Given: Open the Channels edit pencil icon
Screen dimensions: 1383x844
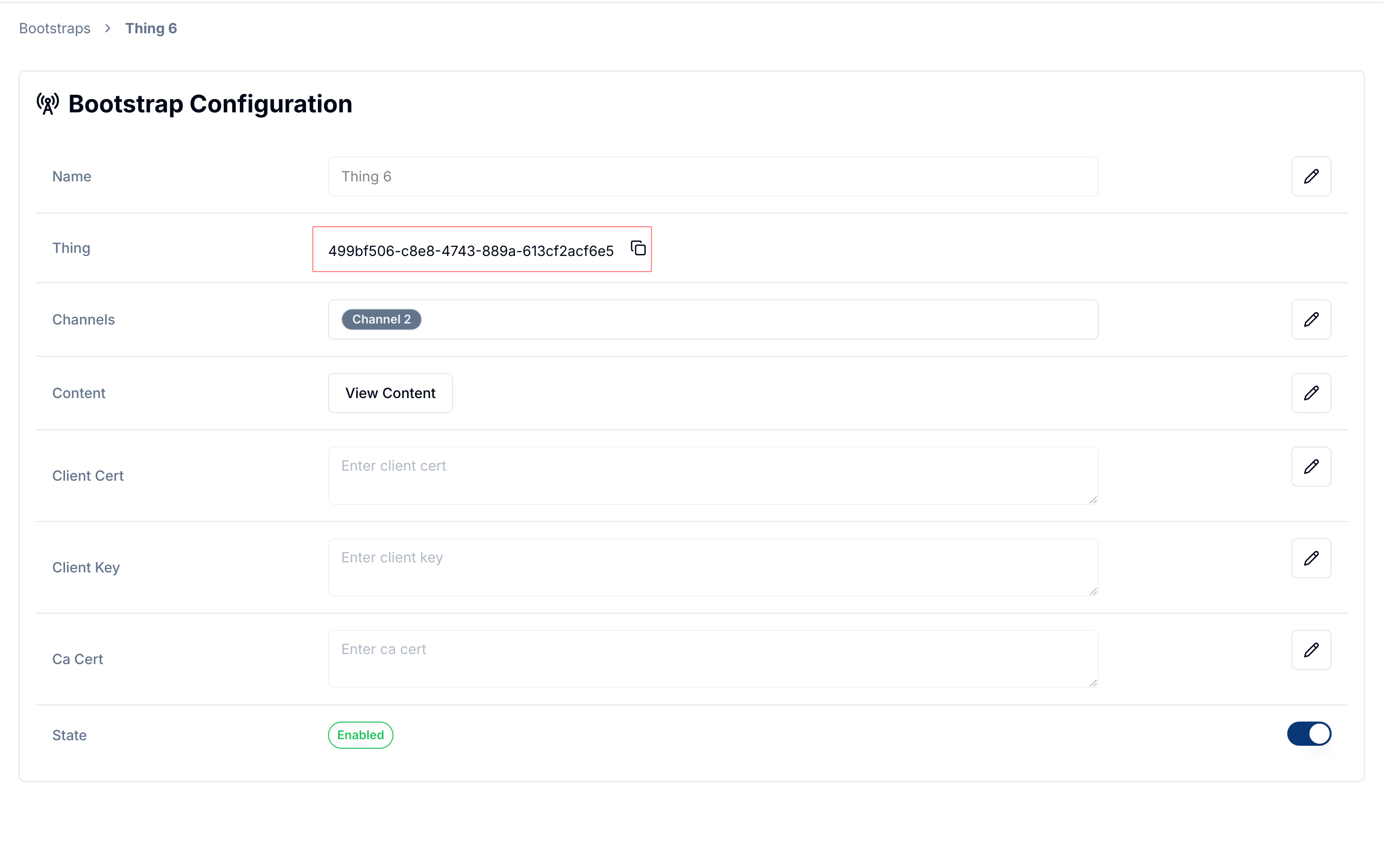Looking at the screenshot, I should click(1311, 319).
